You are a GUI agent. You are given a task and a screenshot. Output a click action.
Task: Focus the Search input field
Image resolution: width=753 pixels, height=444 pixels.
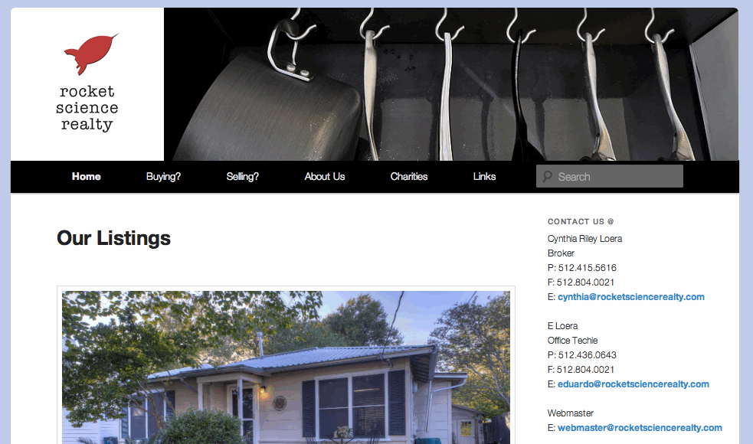pos(610,176)
